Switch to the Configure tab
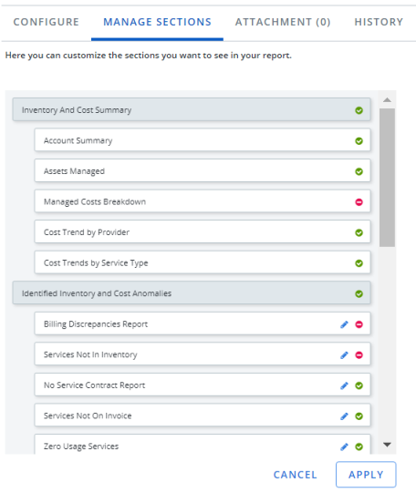The width and height of the screenshot is (416, 503). click(46, 22)
